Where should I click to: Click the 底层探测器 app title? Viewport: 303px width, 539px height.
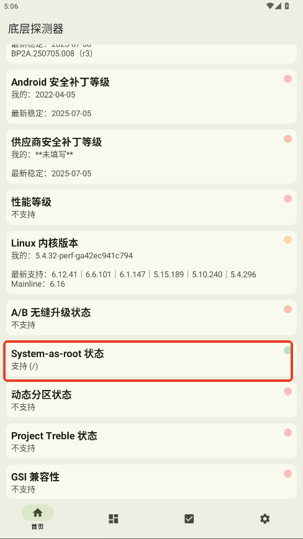click(x=36, y=29)
